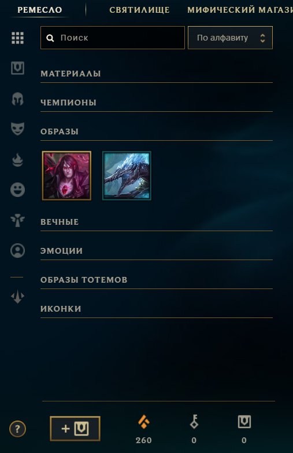Open the МИФИЧЕСКИЙ МАГАЗИН tab
This screenshot has width=293, height=453.
(x=240, y=10)
